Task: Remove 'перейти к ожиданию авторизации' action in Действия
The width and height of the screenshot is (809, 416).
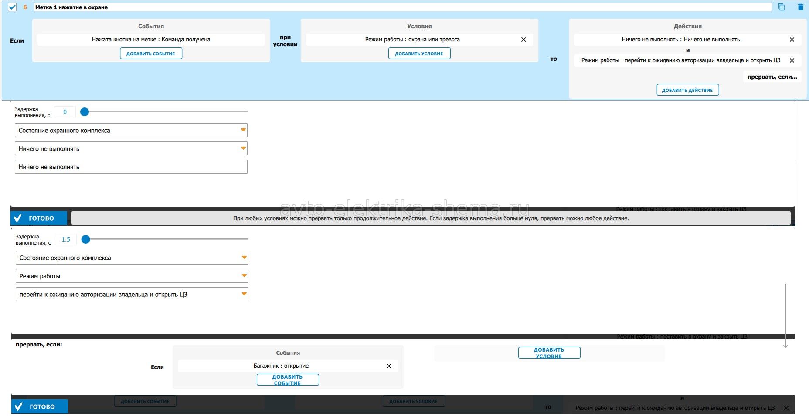Action: coord(792,60)
